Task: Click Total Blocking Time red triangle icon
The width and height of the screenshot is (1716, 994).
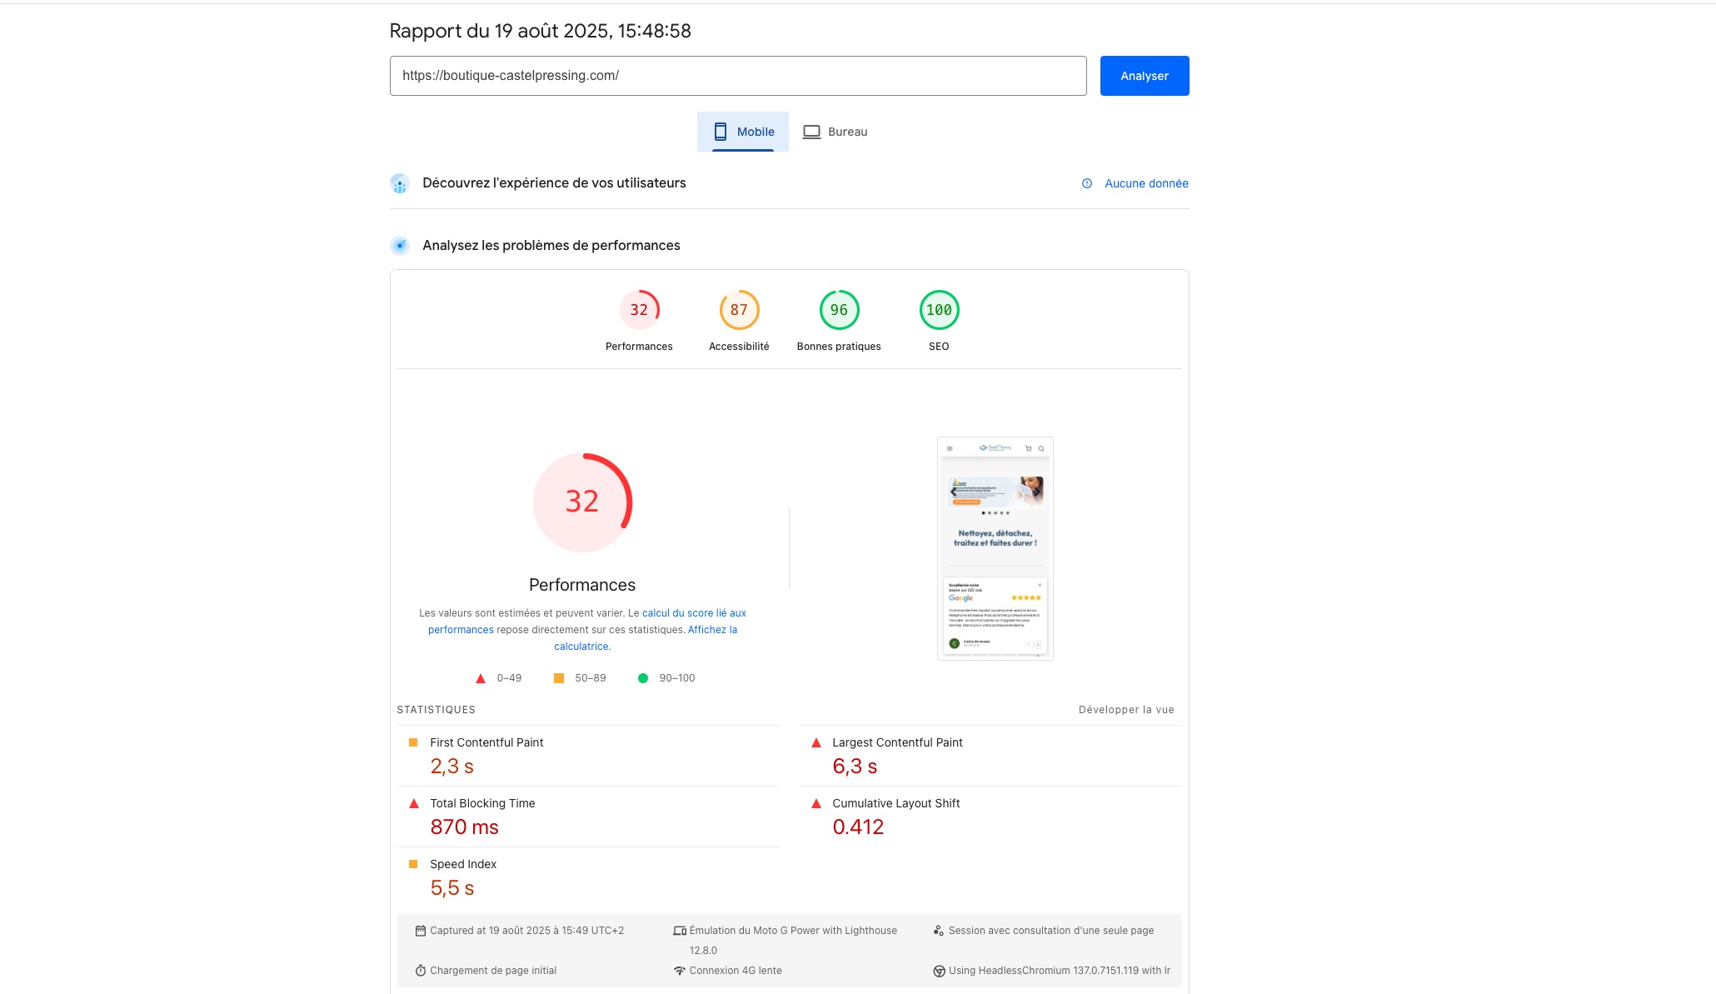Action: tap(413, 803)
